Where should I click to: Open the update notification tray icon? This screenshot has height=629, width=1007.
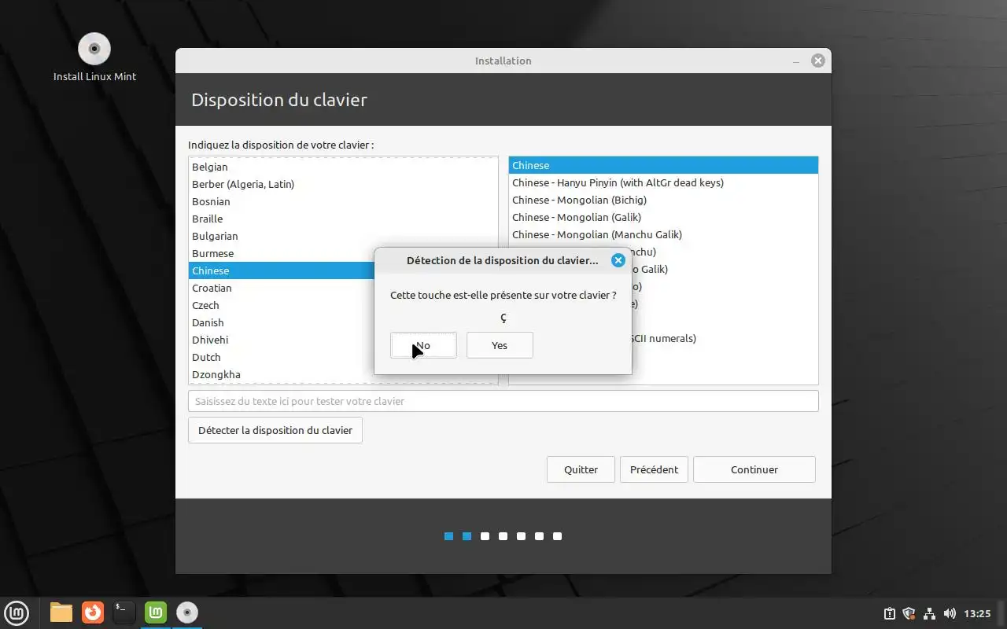[890, 613]
